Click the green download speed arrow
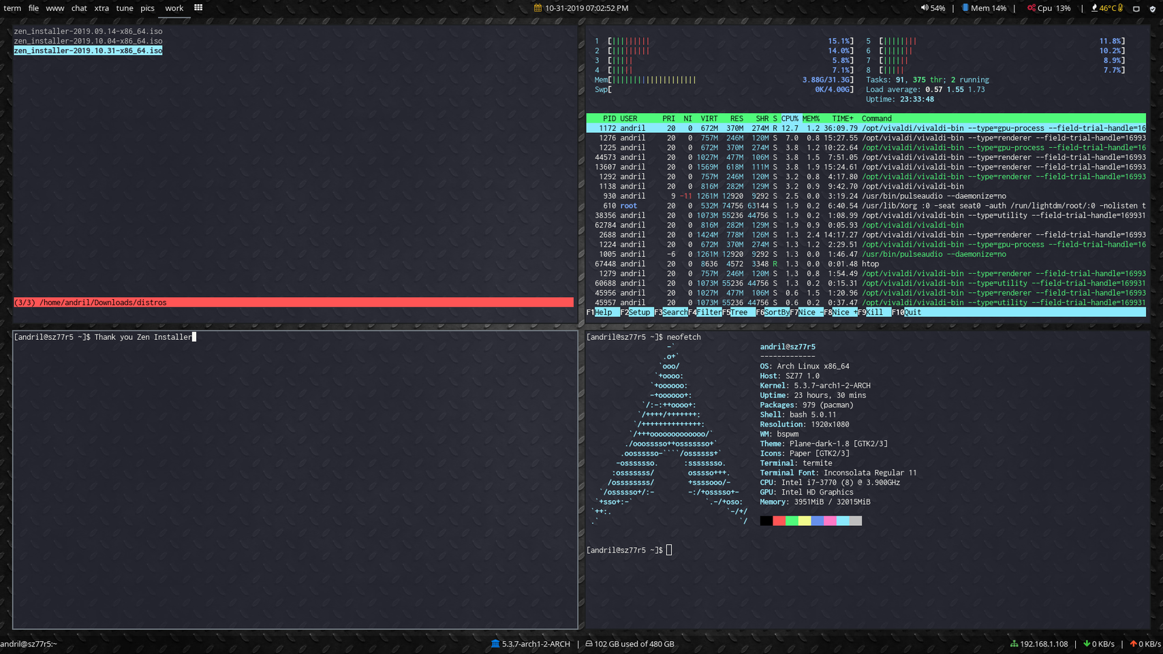This screenshot has width=1163, height=654. 1087,644
